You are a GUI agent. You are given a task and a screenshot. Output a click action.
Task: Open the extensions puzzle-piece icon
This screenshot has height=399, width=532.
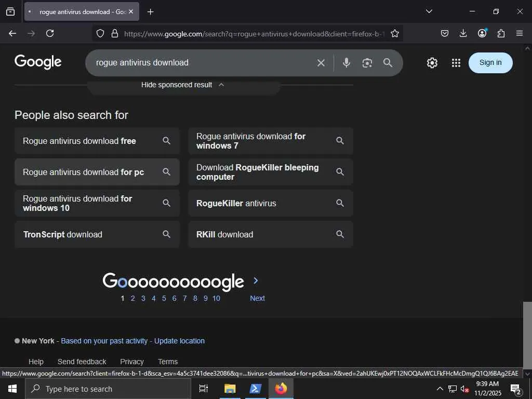pyautogui.click(x=501, y=33)
